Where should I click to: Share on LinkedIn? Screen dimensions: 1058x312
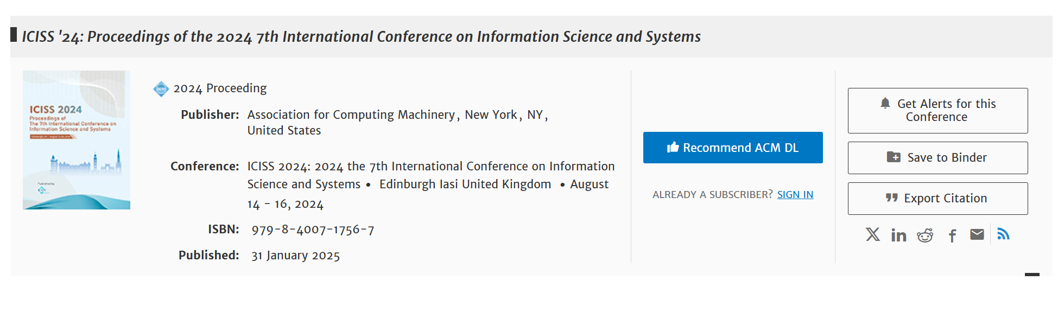(x=898, y=235)
